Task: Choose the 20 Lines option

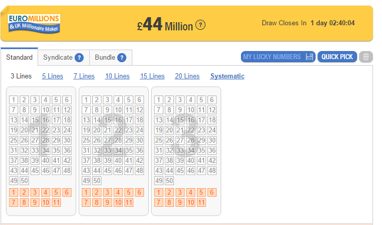Action: pyautogui.click(x=187, y=76)
